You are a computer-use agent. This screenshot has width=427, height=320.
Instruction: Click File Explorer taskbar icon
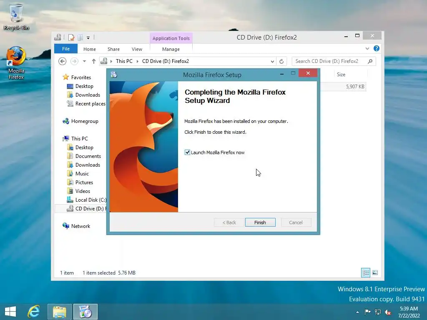click(x=60, y=312)
